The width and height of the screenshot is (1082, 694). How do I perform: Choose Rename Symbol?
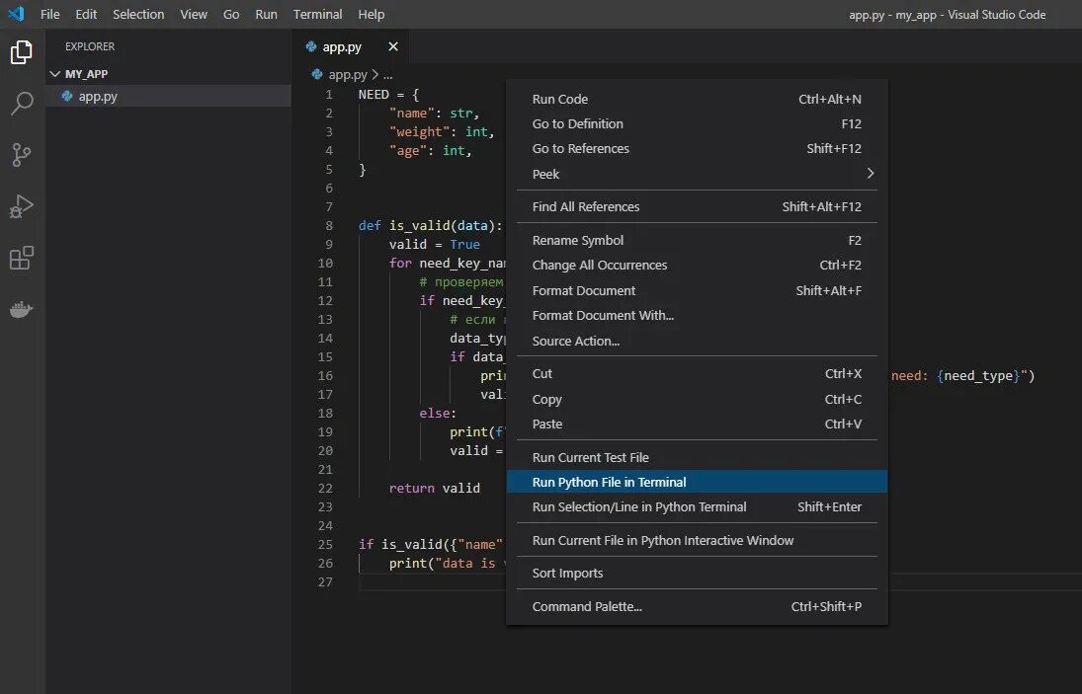pyautogui.click(x=697, y=241)
